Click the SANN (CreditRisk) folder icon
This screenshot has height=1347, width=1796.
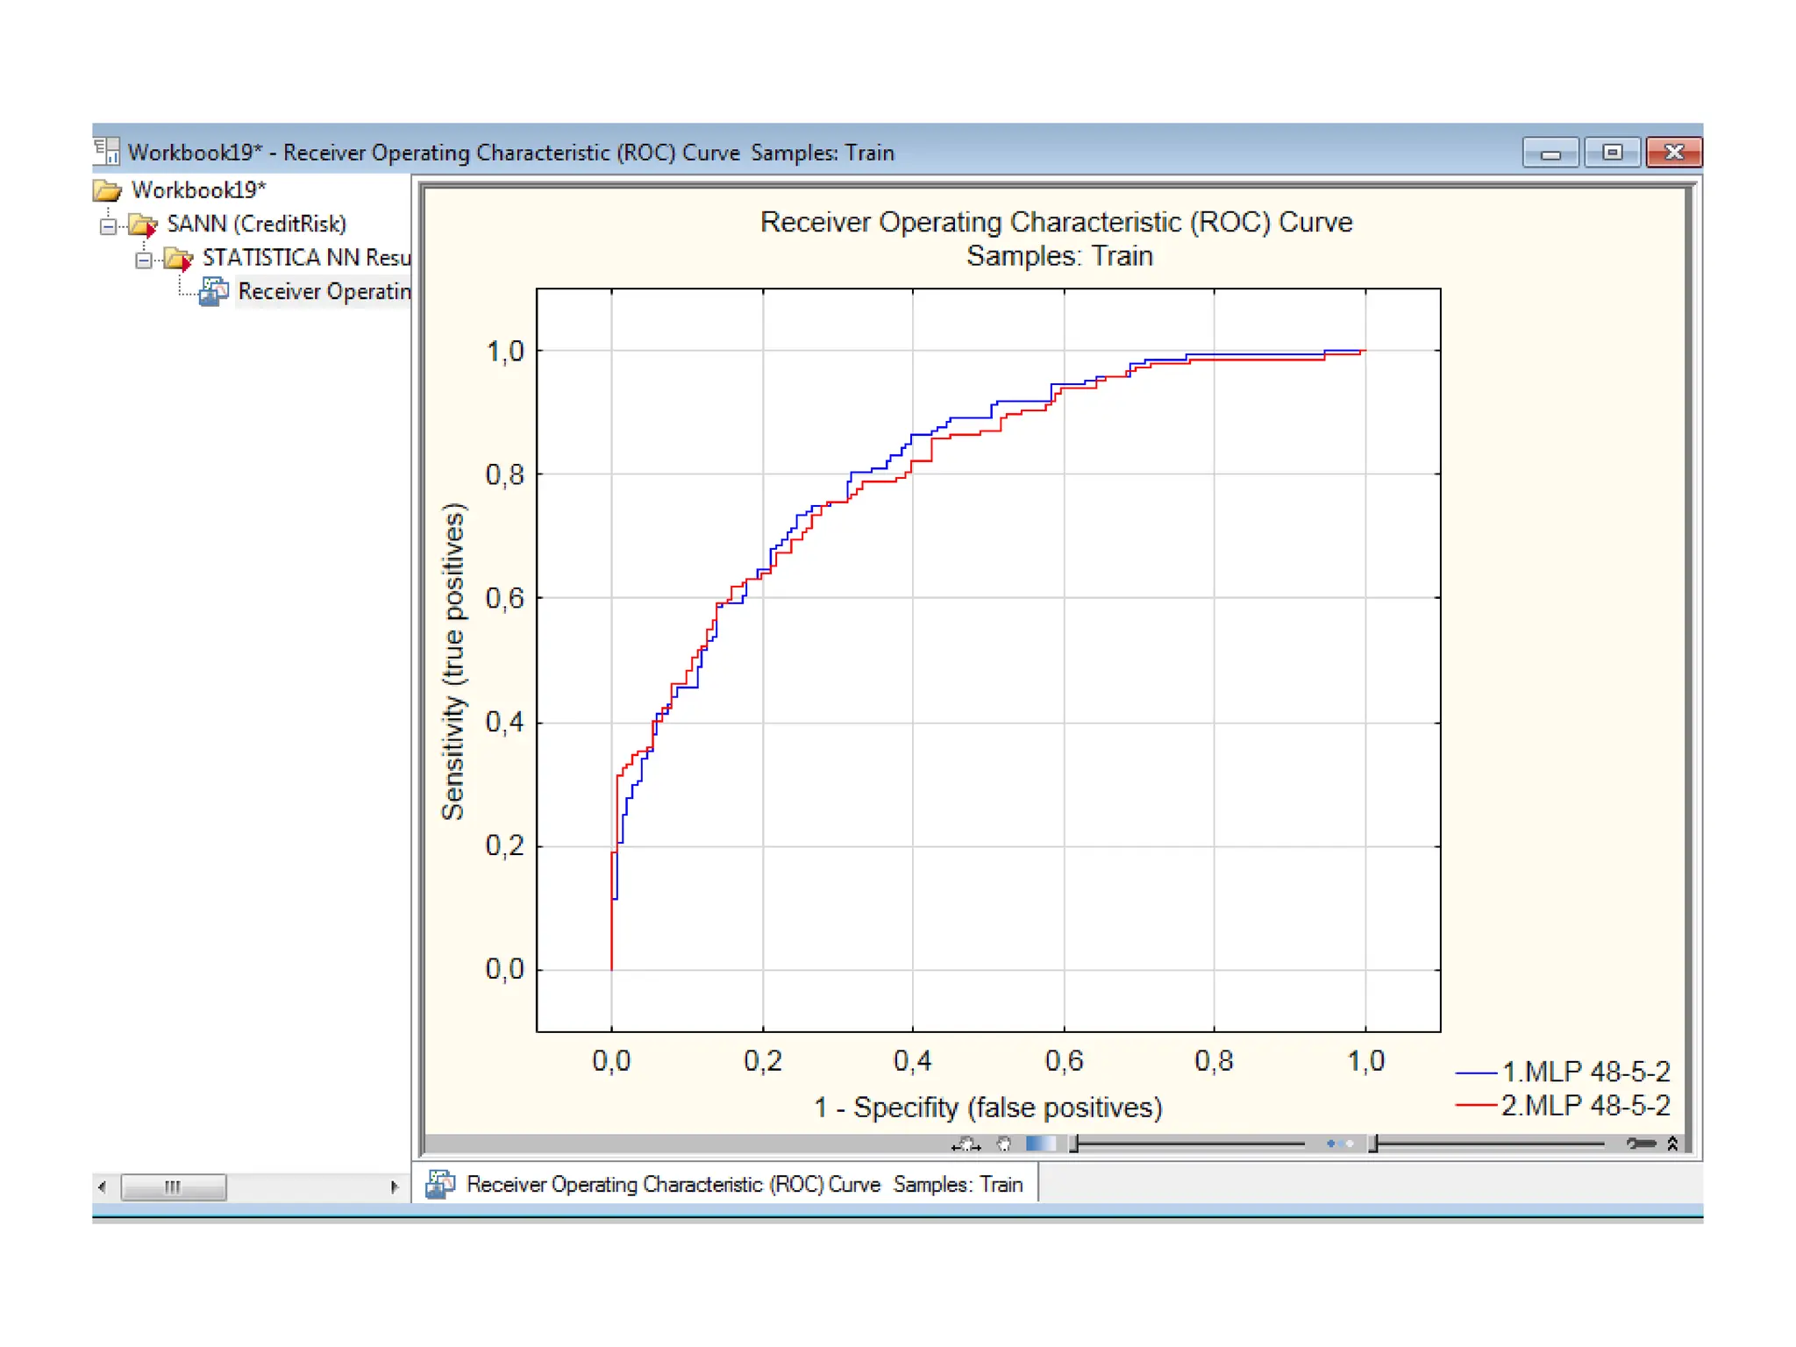tap(142, 224)
